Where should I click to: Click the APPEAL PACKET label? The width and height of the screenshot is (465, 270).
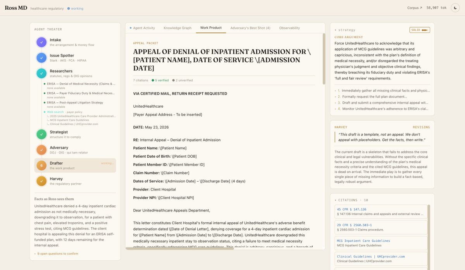tap(146, 43)
